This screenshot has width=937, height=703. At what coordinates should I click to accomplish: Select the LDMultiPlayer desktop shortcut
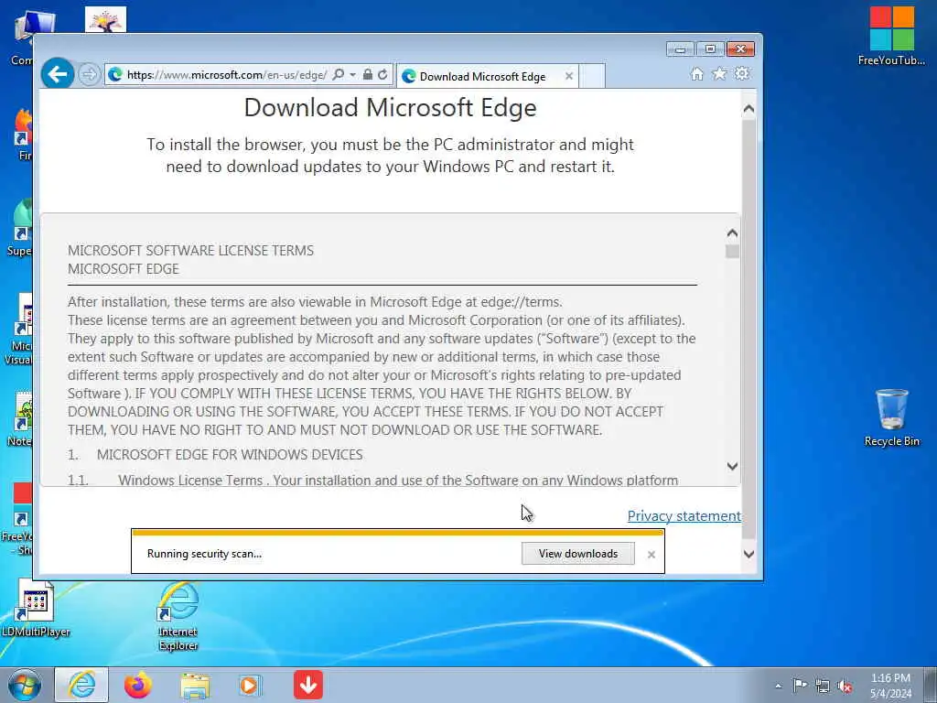36,609
